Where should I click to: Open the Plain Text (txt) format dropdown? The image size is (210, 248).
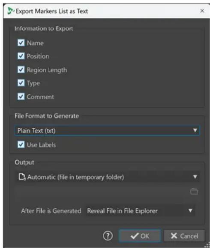pyautogui.click(x=107, y=131)
